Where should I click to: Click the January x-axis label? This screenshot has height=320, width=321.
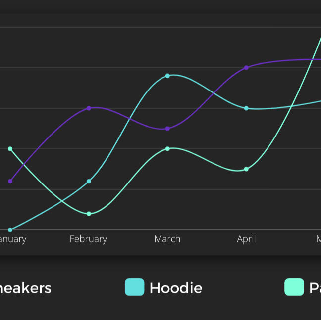[12, 239]
